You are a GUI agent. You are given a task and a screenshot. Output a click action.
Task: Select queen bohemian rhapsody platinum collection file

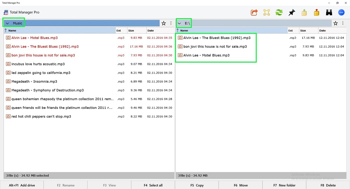(89, 99)
